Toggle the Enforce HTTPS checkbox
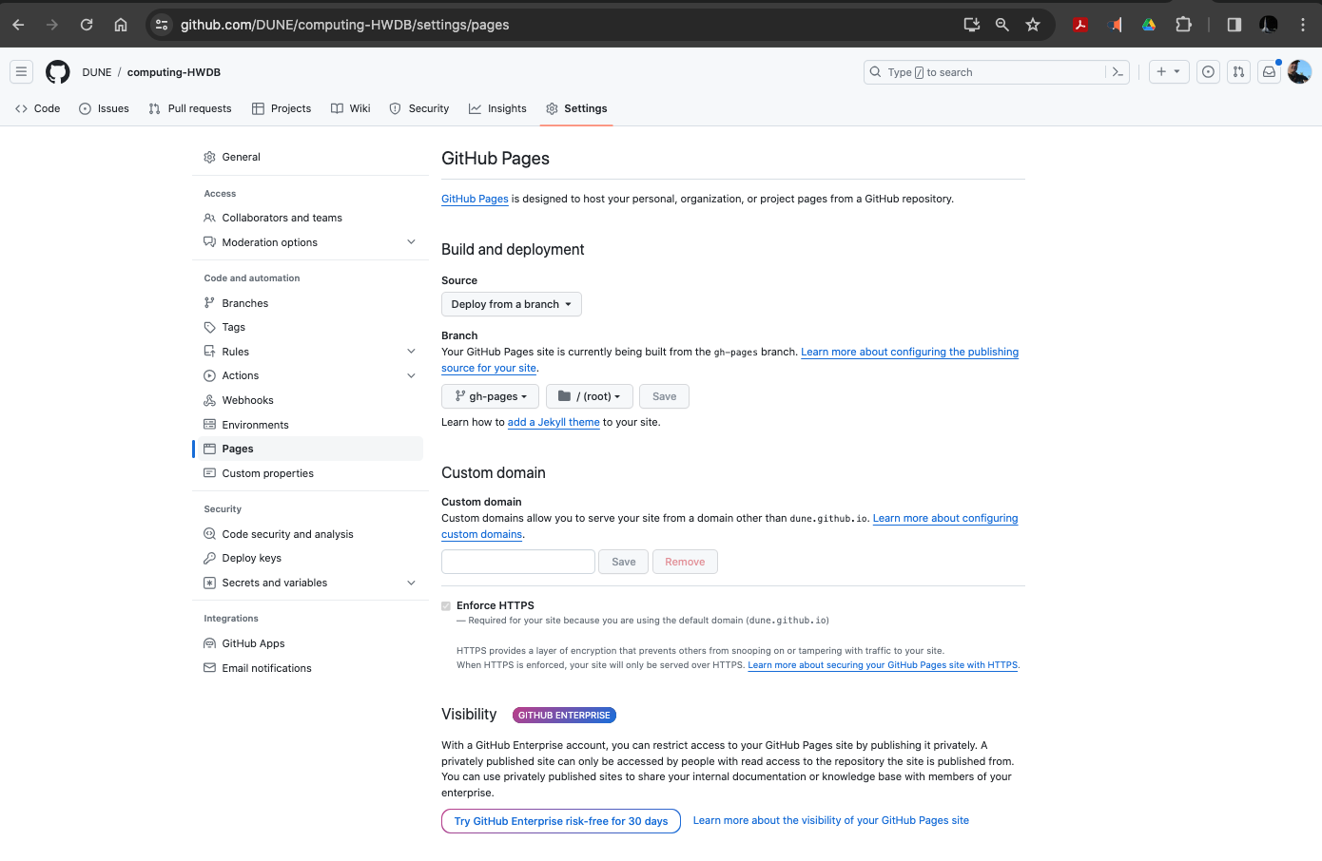Image resolution: width=1322 pixels, height=861 pixels. tap(446, 606)
